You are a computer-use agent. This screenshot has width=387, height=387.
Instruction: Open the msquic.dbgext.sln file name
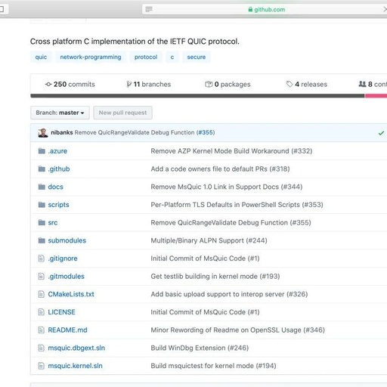[76, 348]
